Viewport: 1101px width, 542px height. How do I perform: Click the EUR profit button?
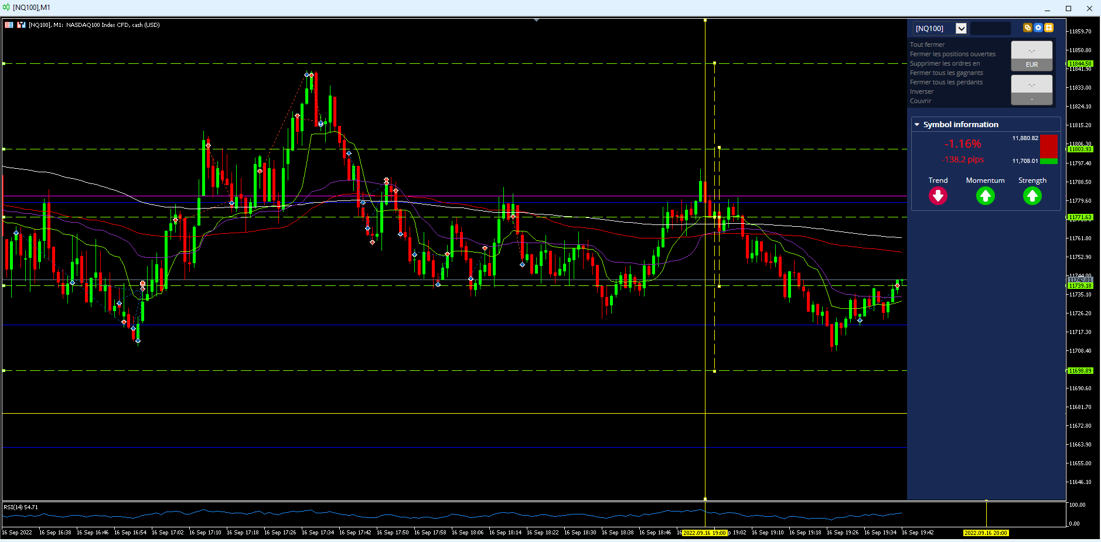pyautogui.click(x=1031, y=64)
